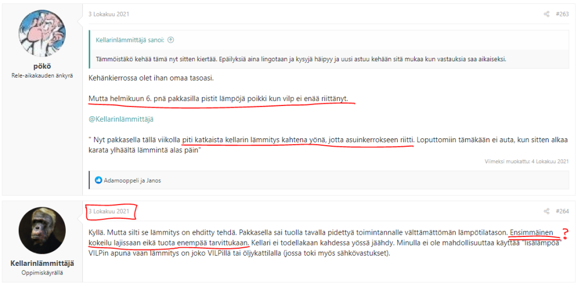Open pökö's profile from username
The image size is (581, 284).
pyautogui.click(x=43, y=66)
